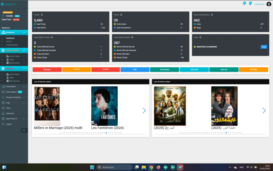The image size is (273, 171).
Task: Click the Logout sidebar icon
Action: 3,124
